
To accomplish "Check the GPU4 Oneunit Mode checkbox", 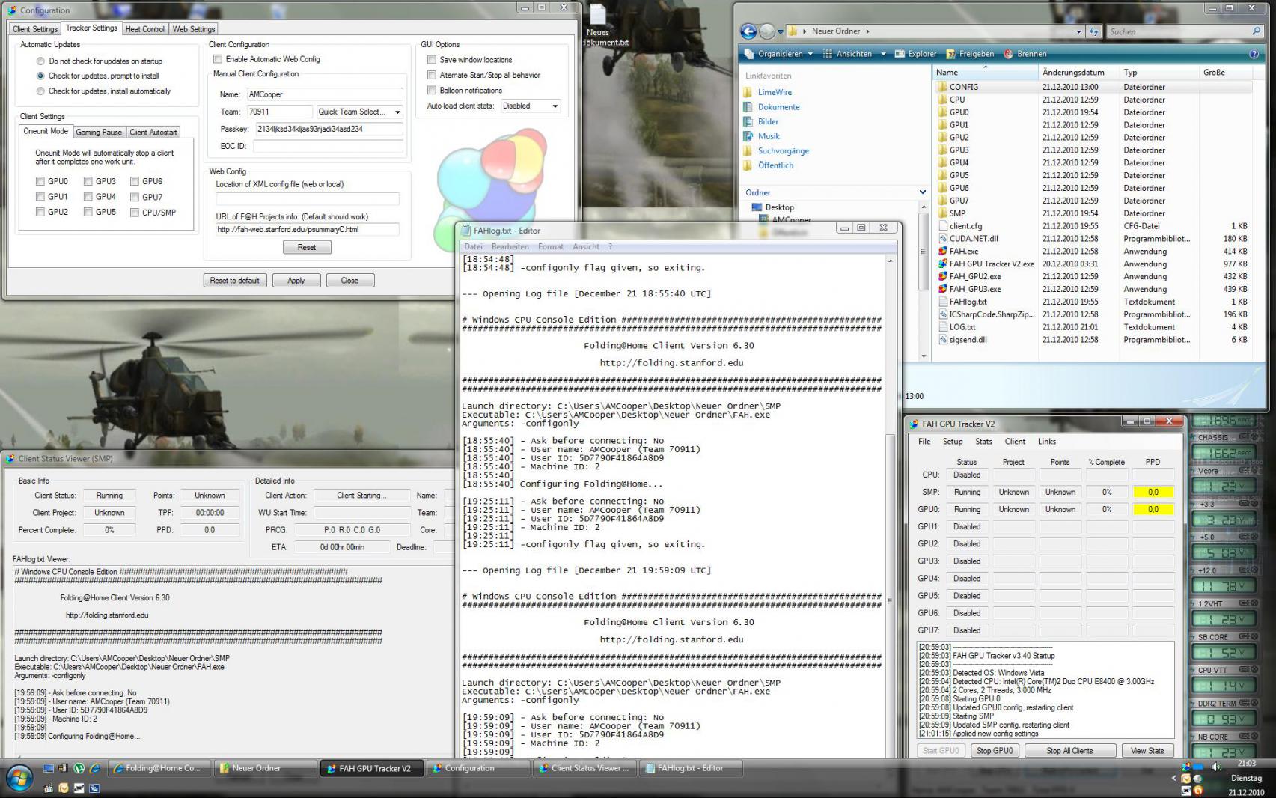I will tap(88, 197).
